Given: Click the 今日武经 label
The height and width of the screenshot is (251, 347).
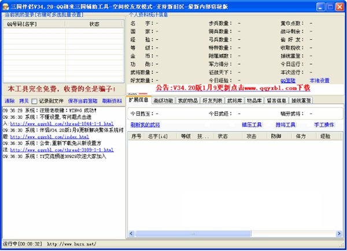Looking at the screenshot, I should (x=220, y=114).
